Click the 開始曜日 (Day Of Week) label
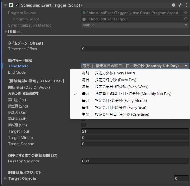 (29, 88)
